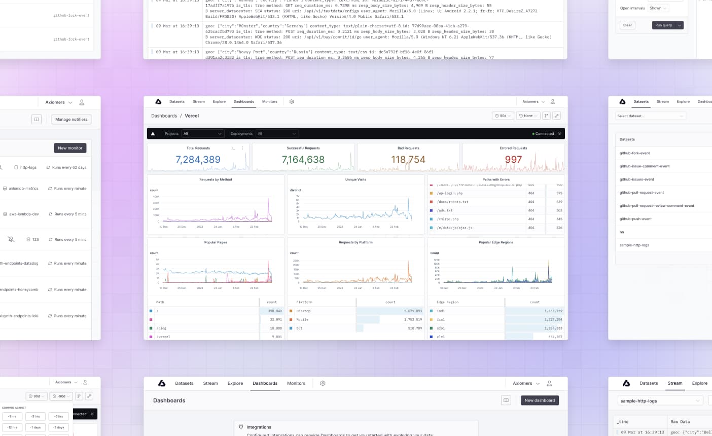The height and width of the screenshot is (436, 712).
Task: Click the user avatar icon beside Axiomers
Action: 552,101
